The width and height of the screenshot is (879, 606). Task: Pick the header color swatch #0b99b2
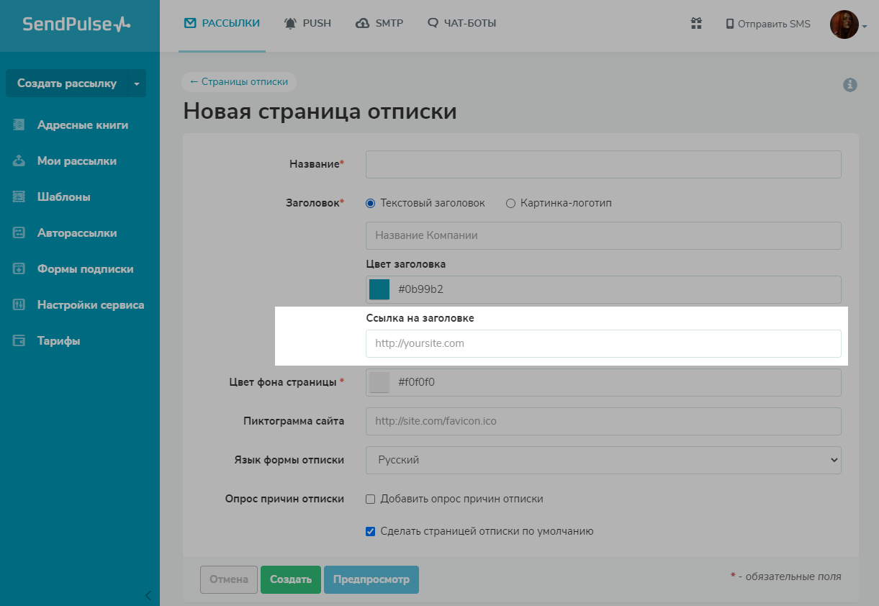(379, 289)
